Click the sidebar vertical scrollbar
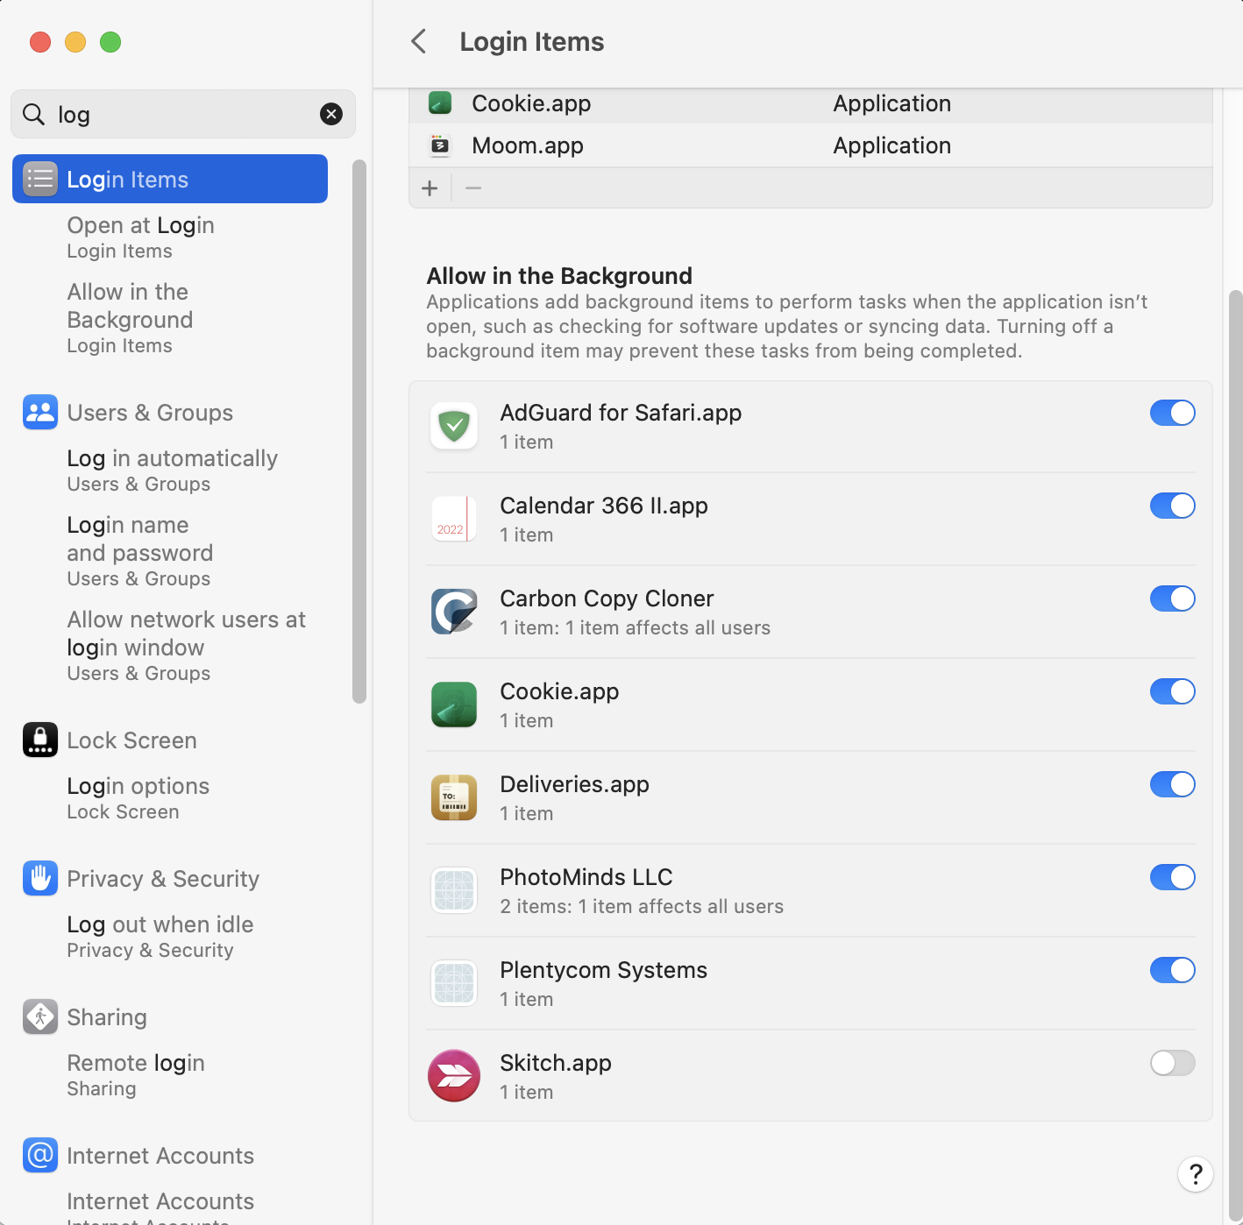 [359, 431]
